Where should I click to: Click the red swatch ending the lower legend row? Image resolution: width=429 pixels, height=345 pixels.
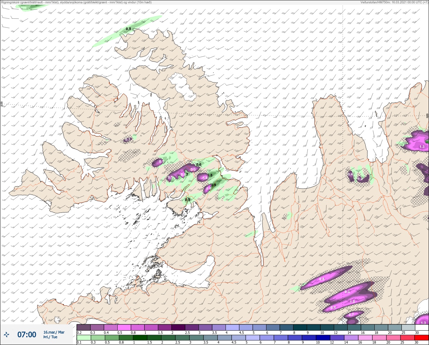(x=422, y=338)
